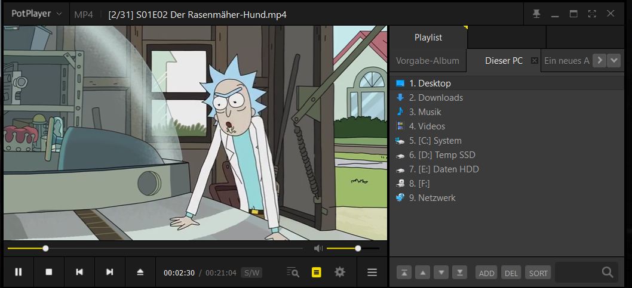Click the Desktop monitor icon

pos(400,83)
